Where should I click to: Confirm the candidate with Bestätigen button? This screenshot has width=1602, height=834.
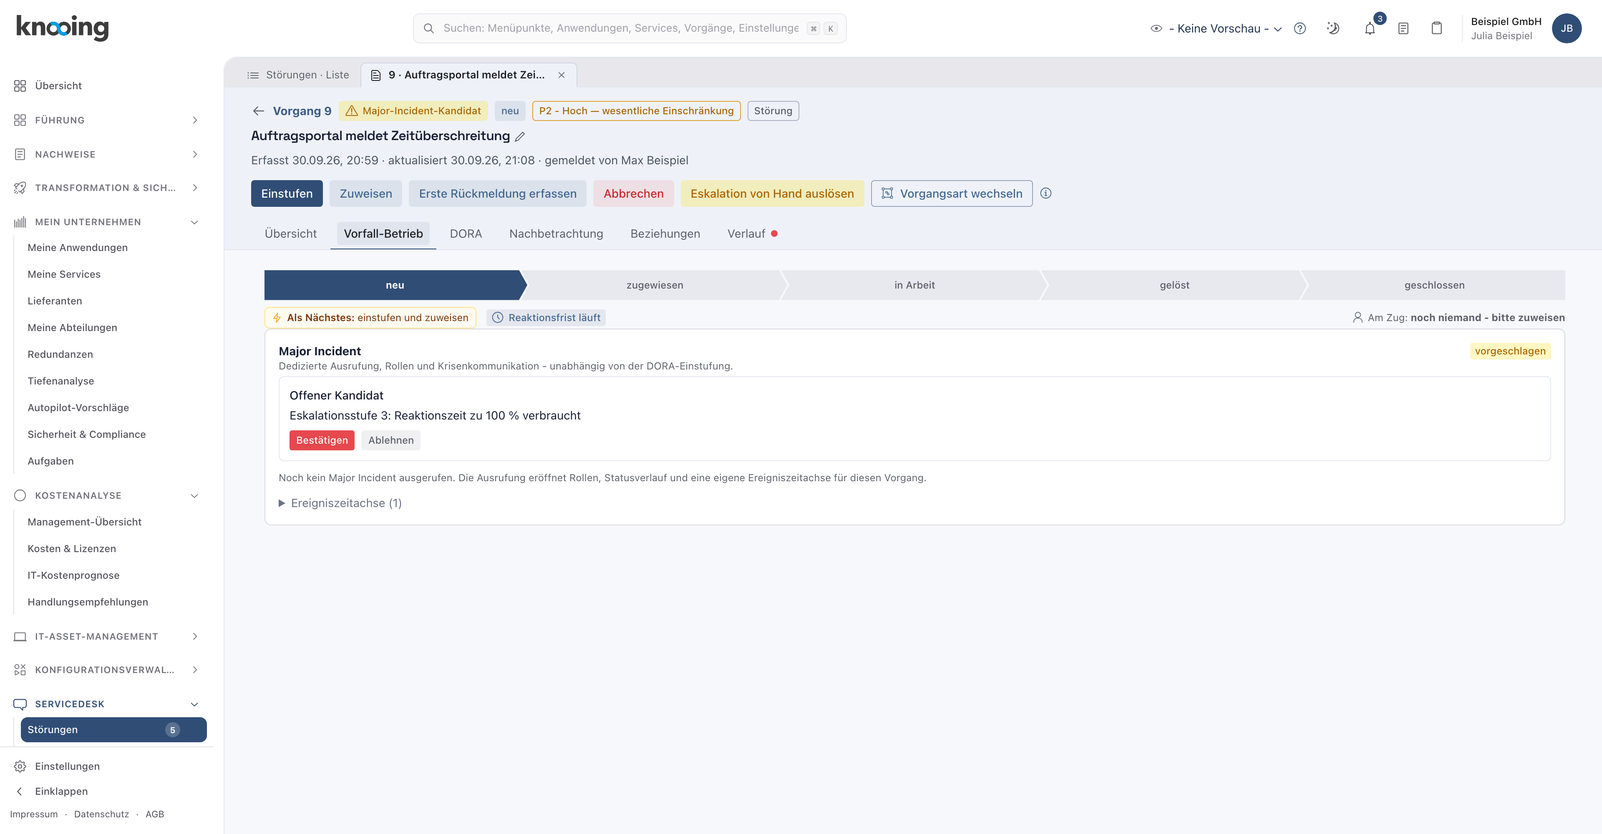322,441
